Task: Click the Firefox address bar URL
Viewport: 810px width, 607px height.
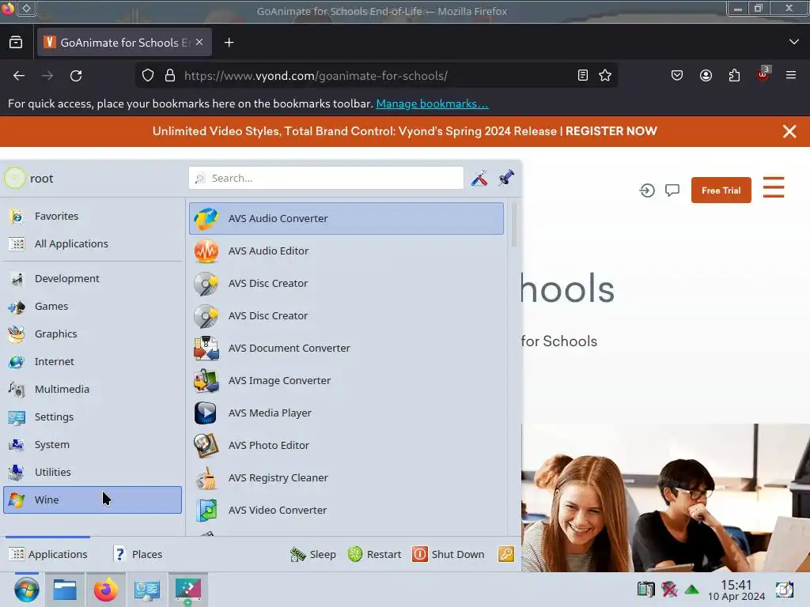Action: pos(316,76)
